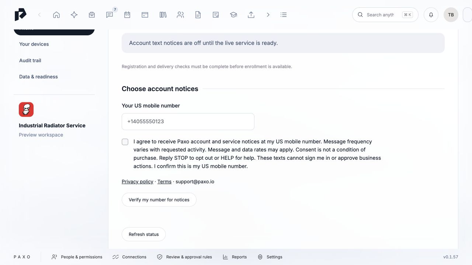Open Review & approval rules

(184, 257)
